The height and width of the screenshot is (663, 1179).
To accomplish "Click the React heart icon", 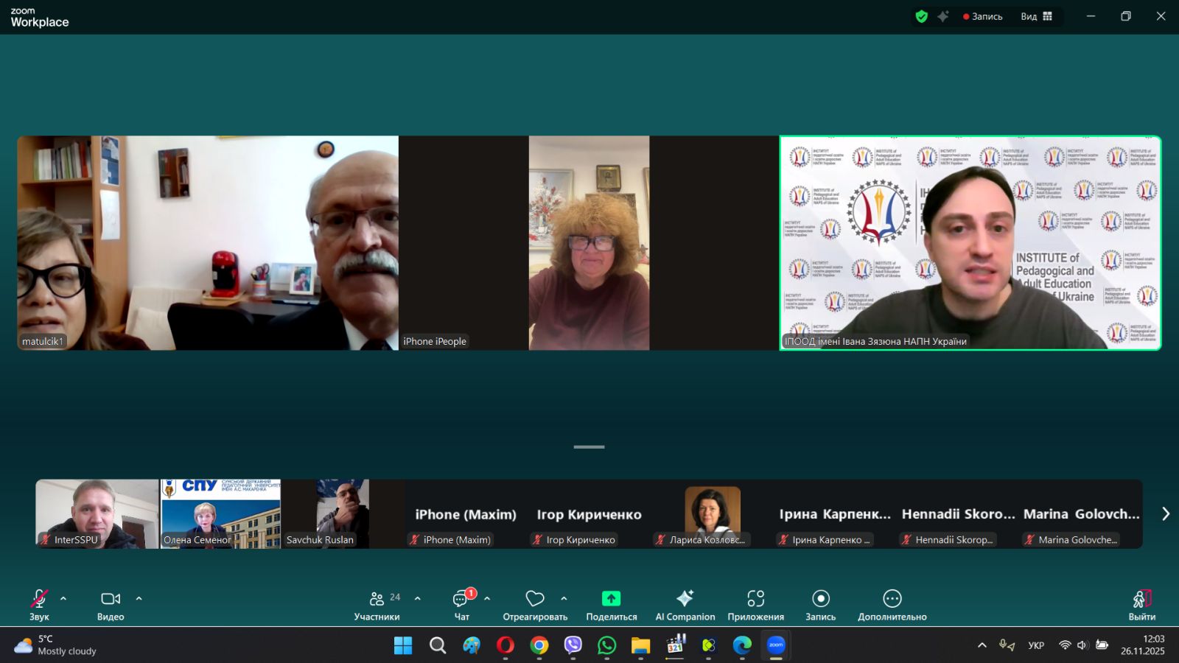I will point(535,598).
